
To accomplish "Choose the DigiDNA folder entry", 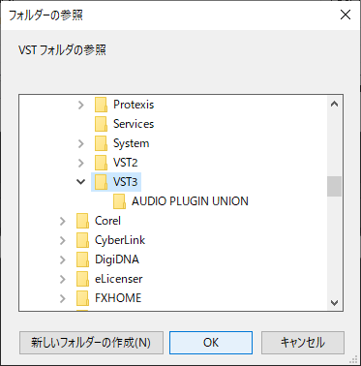I will click(117, 259).
